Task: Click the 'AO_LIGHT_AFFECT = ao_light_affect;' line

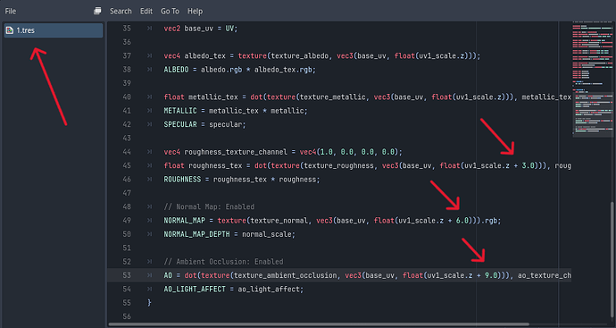Action: pos(234,289)
